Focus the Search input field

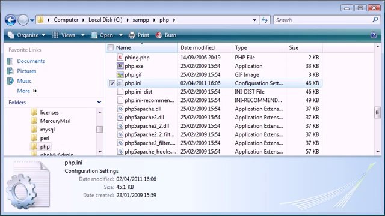[322, 20]
